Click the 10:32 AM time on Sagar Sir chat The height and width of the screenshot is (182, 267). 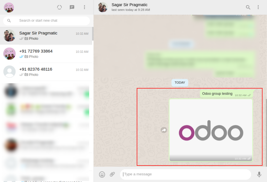(82, 34)
